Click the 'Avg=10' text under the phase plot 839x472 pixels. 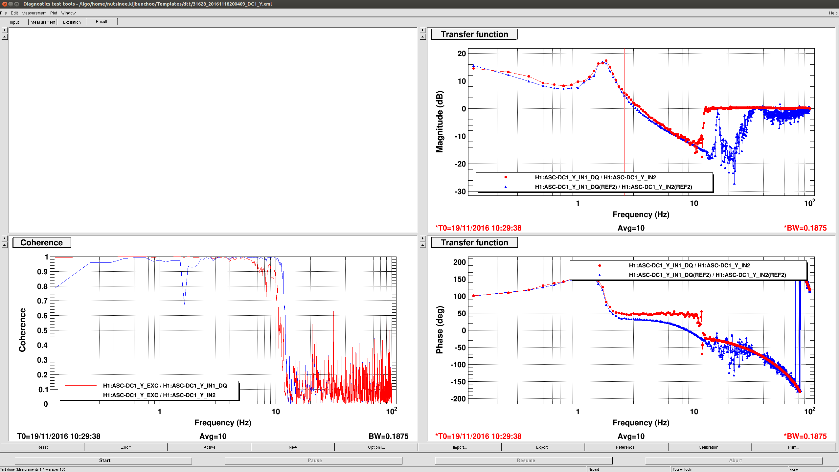631,436
